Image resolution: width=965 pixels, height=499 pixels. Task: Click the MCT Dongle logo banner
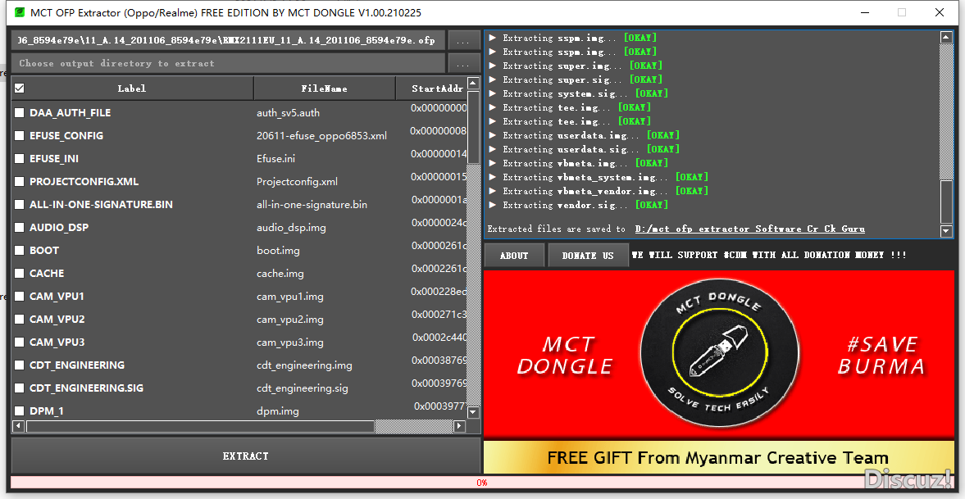[x=719, y=354]
